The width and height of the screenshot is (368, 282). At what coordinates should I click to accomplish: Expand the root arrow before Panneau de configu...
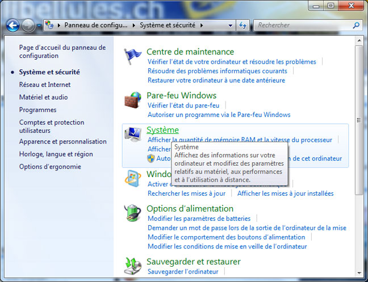(x=58, y=25)
